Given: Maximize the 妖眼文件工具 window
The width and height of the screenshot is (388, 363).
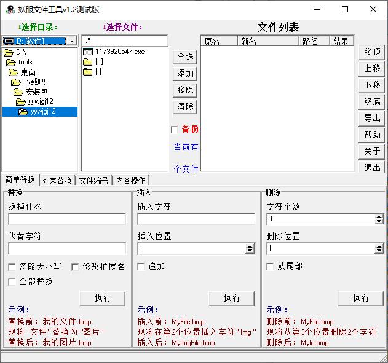Looking at the screenshot, I should 345,9.
